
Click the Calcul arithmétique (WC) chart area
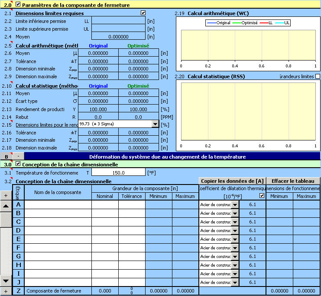click(248, 45)
